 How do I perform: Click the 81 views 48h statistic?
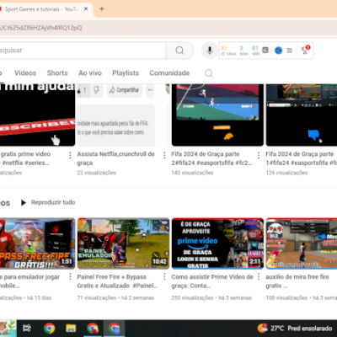click(255, 51)
